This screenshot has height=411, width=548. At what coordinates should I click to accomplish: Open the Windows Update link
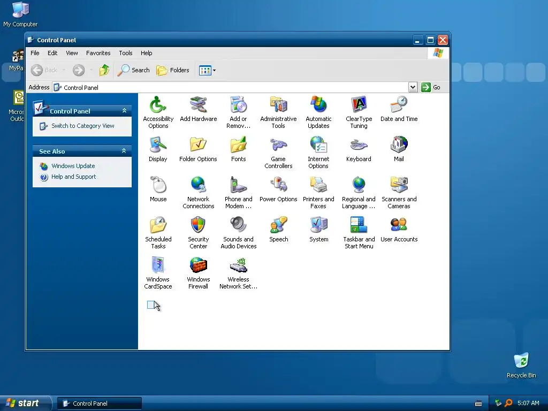pyautogui.click(x=73, y=166)
